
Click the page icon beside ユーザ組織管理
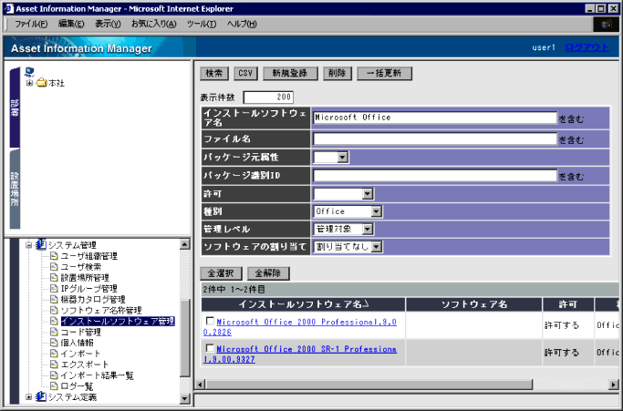click(54, 256)
